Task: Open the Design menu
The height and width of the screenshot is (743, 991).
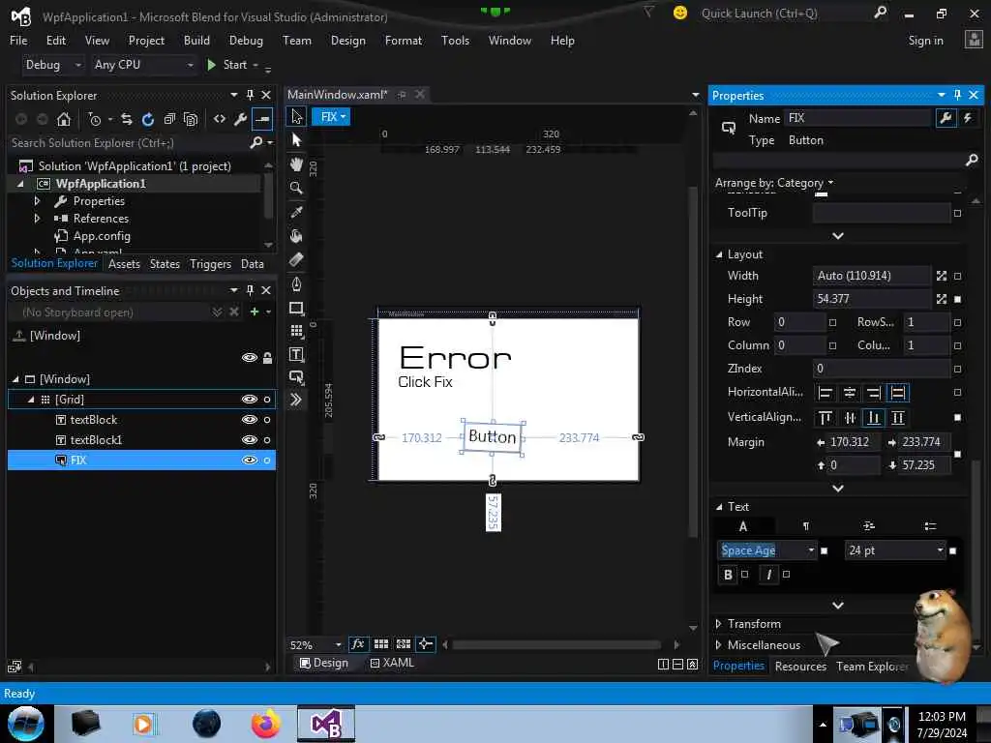Action: [x=348, y=41]
